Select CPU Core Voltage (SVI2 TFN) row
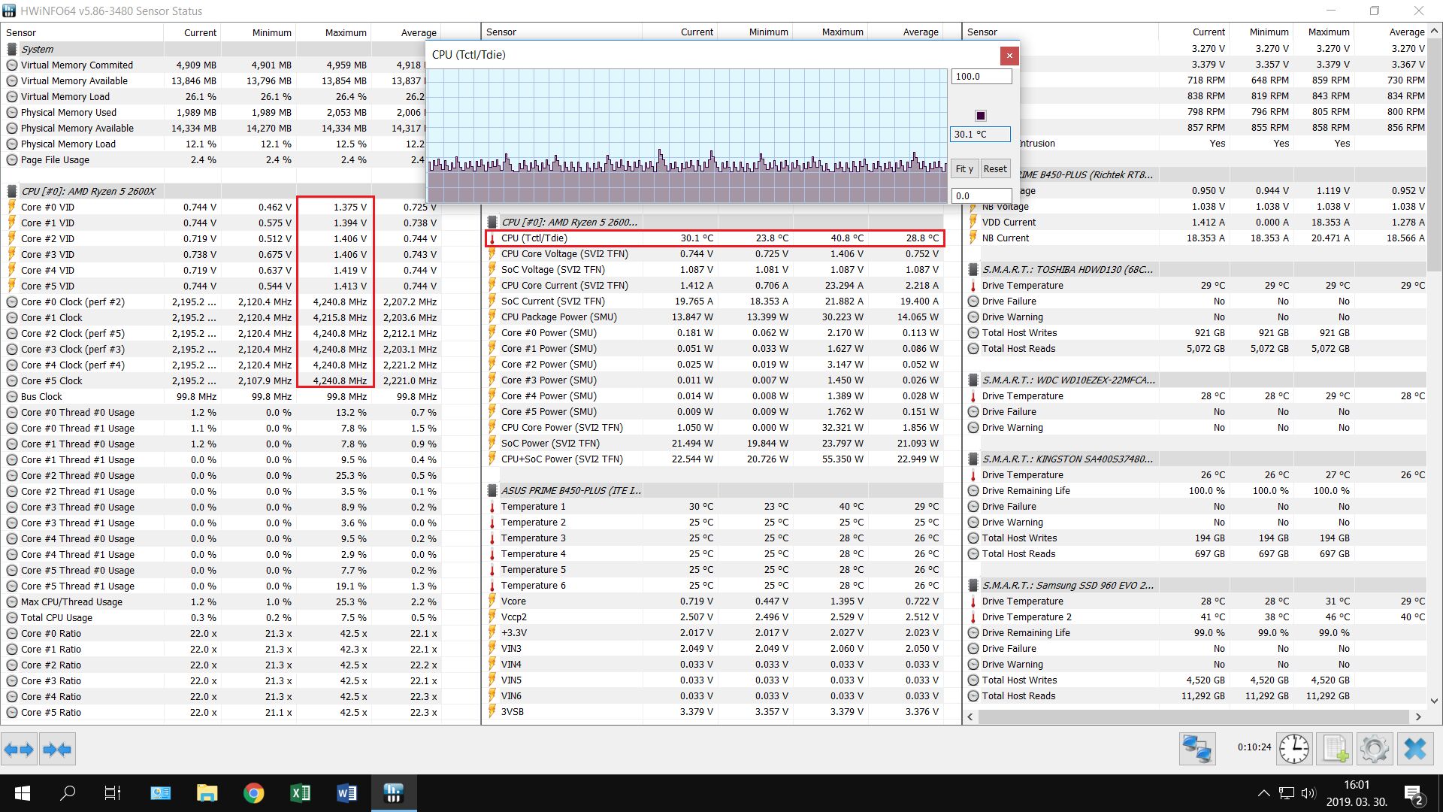Screen dimensions: 1443x812 [x=714, y=254]
